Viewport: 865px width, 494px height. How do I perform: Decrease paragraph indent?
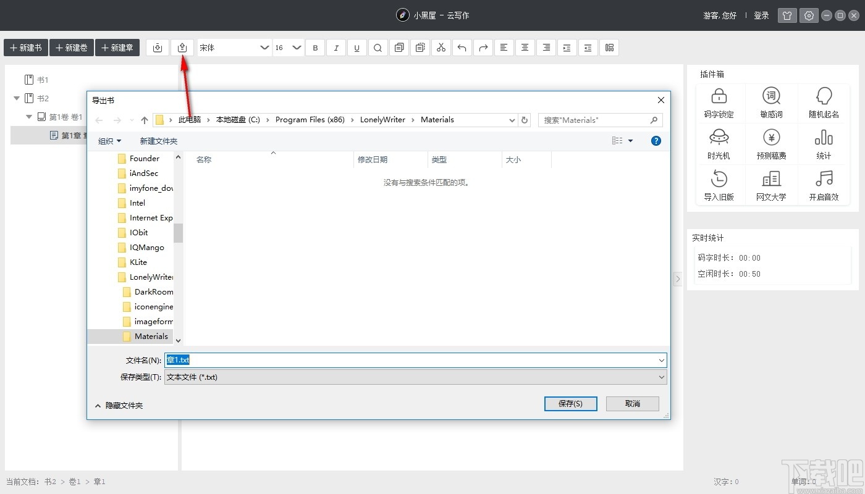(x=588, y=48)
